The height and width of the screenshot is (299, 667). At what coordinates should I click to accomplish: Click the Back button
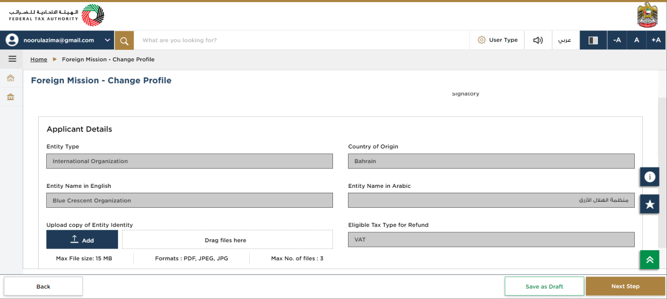click(x=44, y=287)
